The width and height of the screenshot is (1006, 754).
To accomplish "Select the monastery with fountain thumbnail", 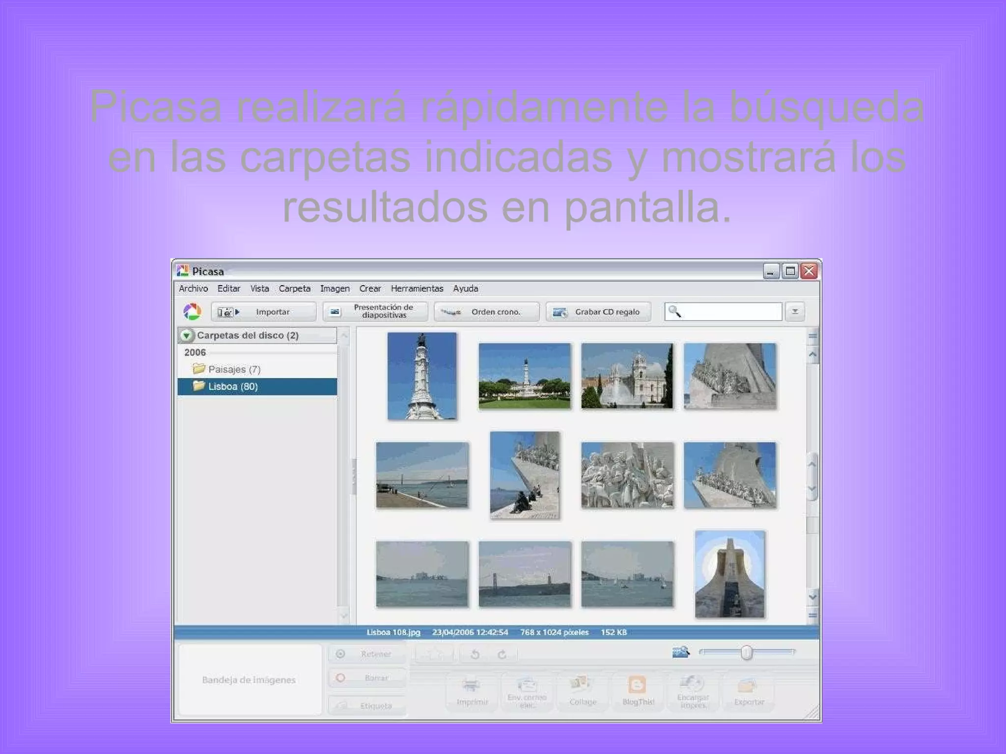I will pyautogui.click(x=627, y=376).
